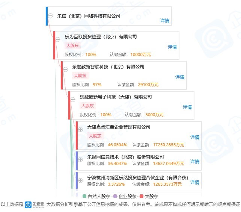
Task: Open 详情 for 乐视网信息技术（北京）股份有限公司
Action: (195, 162)
